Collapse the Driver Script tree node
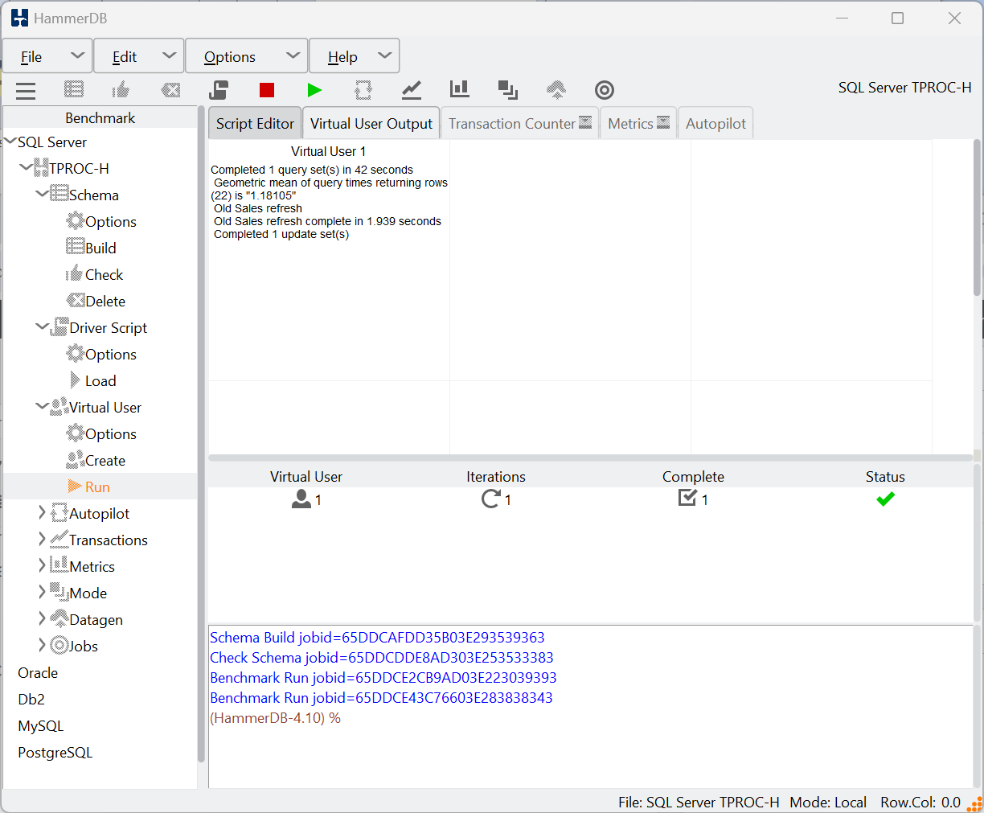The image size is (984, 813). pyautogui.click(x=42, y=327)
